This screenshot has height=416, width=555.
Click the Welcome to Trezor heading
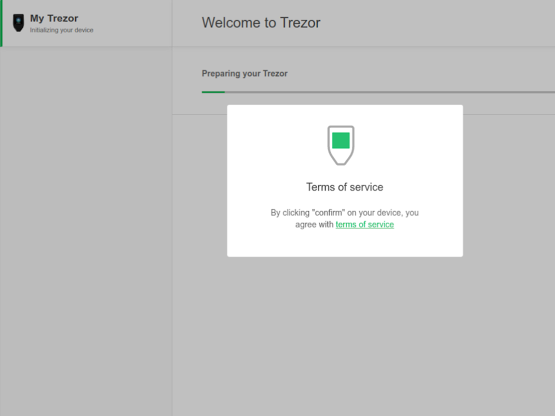tap(261, 23)
